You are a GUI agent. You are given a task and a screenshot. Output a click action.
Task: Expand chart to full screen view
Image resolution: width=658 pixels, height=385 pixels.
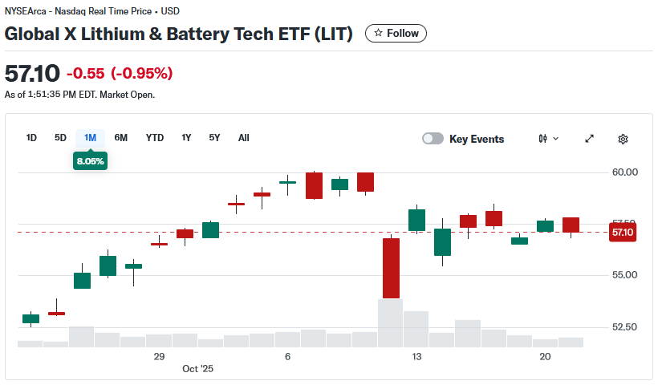coord(590,139)
